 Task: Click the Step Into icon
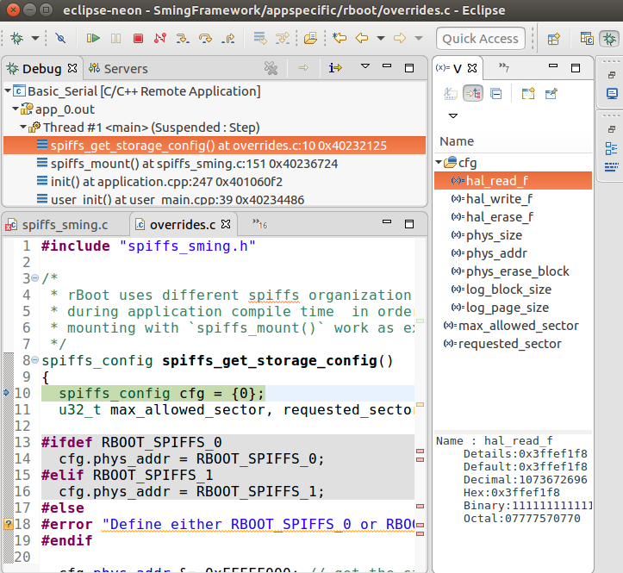click(183, 38)
